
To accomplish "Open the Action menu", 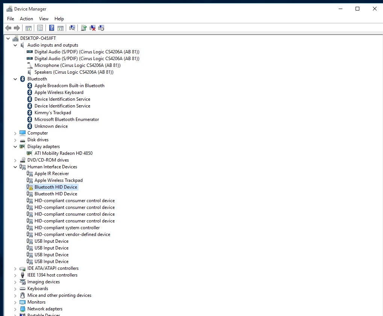I will (26, 19).
